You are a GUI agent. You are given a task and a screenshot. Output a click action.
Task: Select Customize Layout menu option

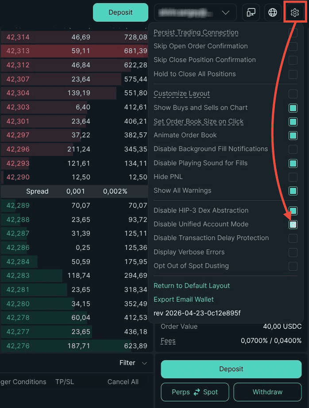coord(182,93)
